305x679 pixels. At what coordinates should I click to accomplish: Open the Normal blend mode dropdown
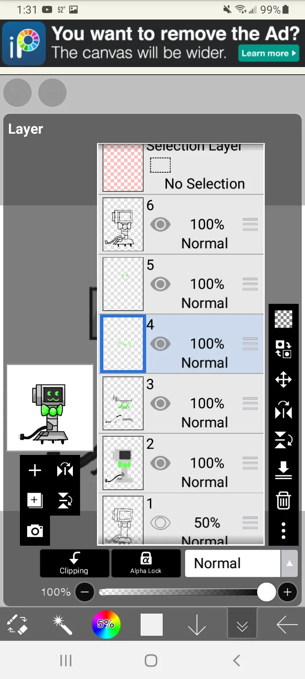232,563
